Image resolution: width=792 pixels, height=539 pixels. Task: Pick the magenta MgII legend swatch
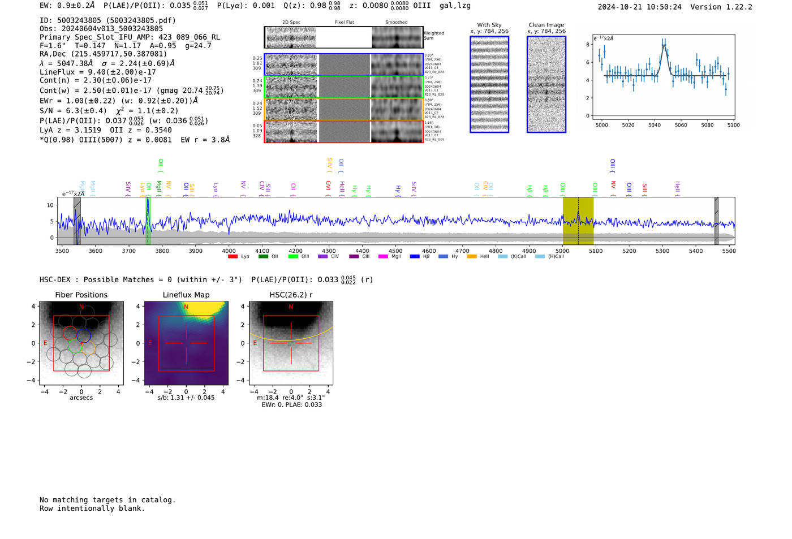click(x=384, y=257)
